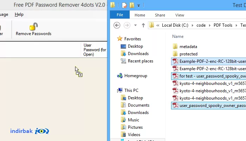The height and width of the screenshot is (141, 246).
Task: Click the folder icon in the address bar
Action: click(x=151, y=25)
